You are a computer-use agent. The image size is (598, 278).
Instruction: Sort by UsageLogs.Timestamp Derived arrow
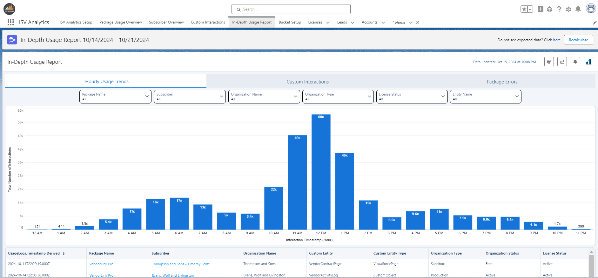click(64, 254)
